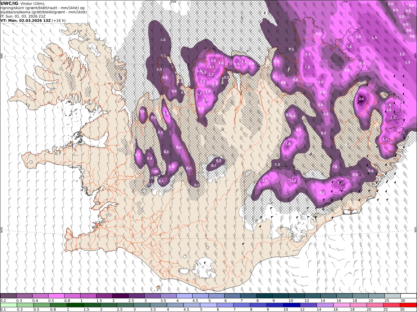Click the violet 12–14 swatch, bottom legend row
Viewport: 417px width, 312px height.
(x=309, y=305)
